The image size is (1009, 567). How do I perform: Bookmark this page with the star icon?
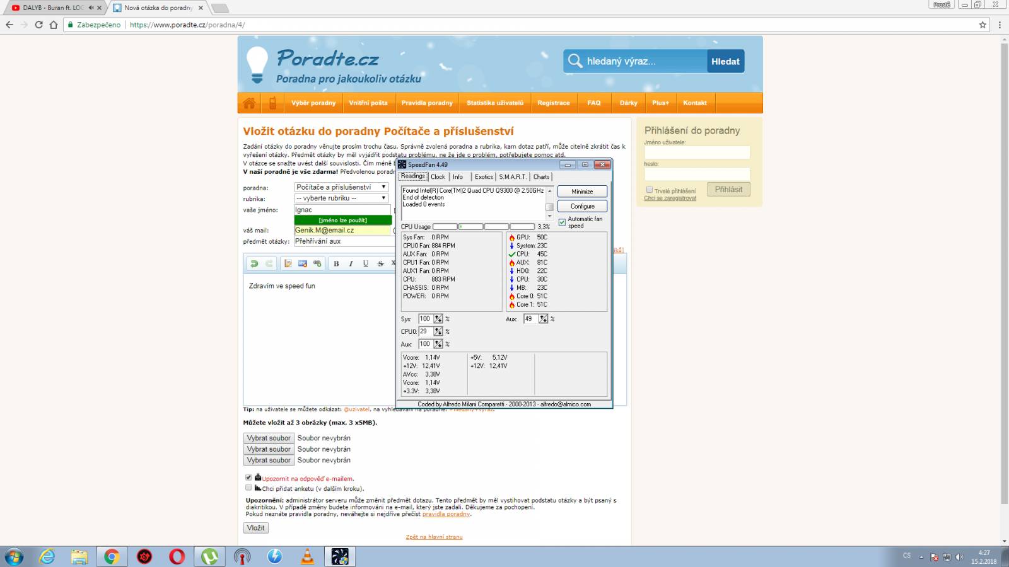983,25
